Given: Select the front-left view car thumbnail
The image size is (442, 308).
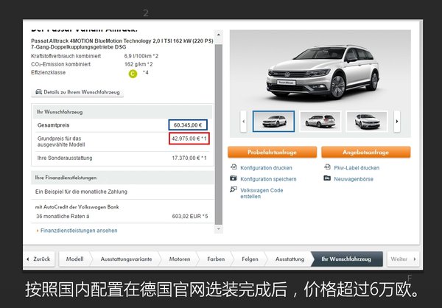Looking at the screenshot, I should 273,122.
